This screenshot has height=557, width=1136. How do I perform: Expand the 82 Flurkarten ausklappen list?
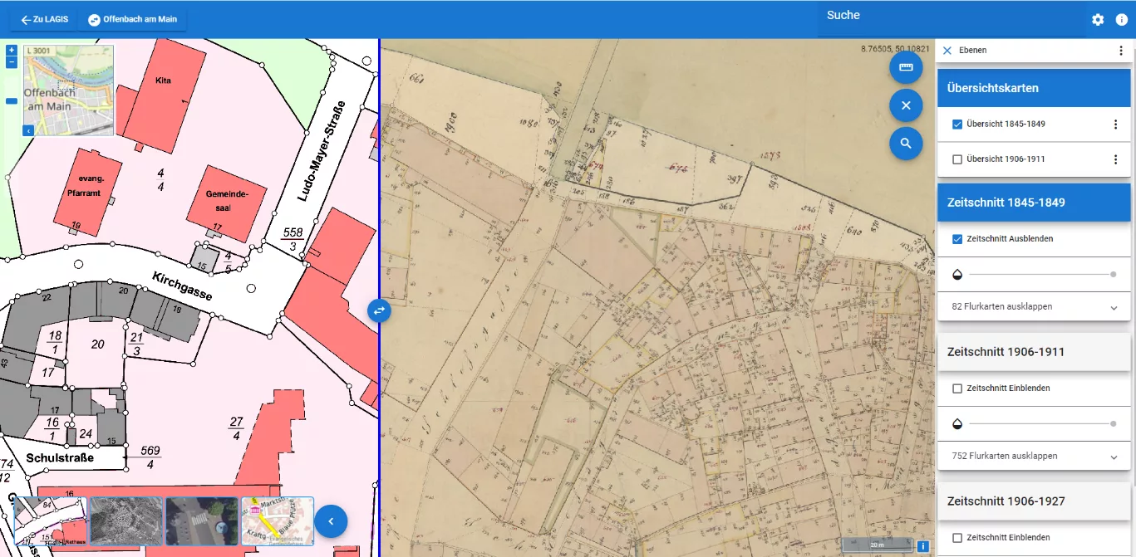(1034, 307)
